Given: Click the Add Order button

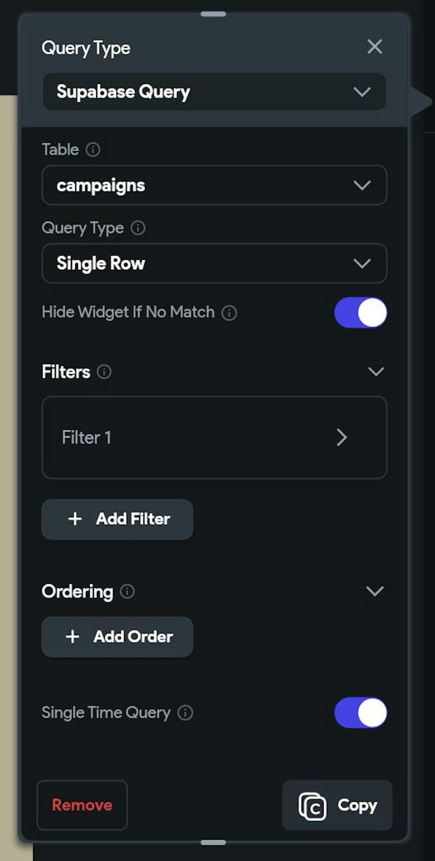Looking at the screenshot, I should click(x=117, y=637).
